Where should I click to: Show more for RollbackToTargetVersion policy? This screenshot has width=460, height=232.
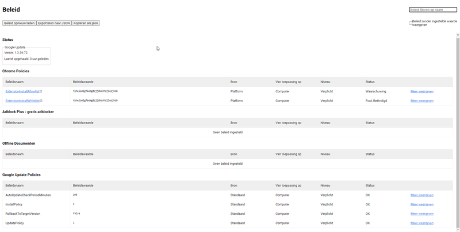(x=421, y=214)
